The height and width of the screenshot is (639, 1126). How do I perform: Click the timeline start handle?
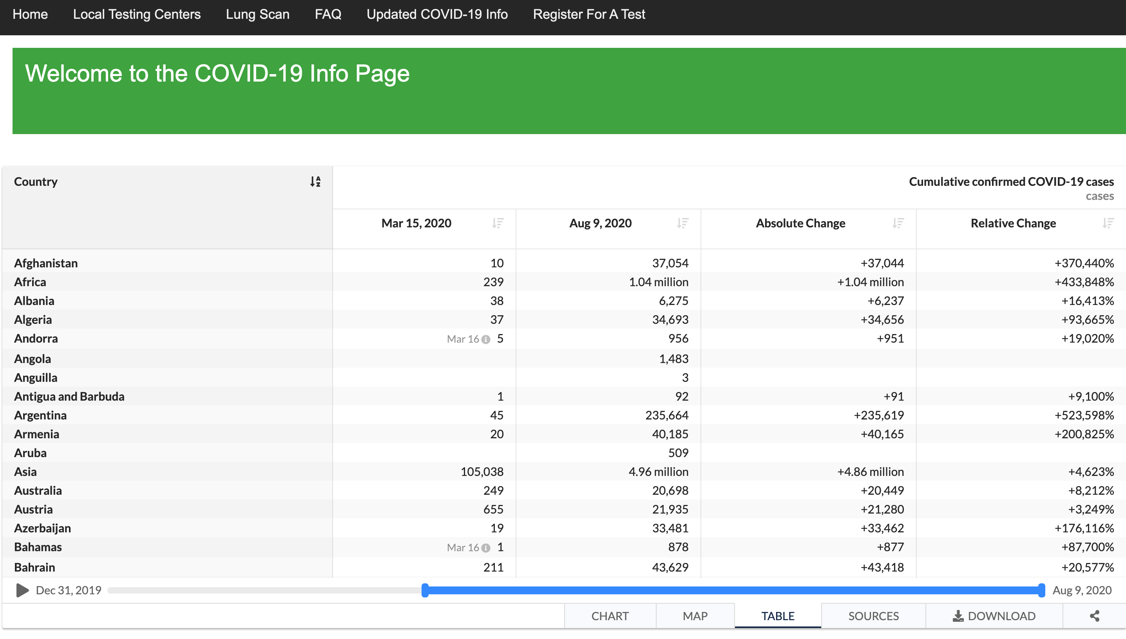(424, 590)
